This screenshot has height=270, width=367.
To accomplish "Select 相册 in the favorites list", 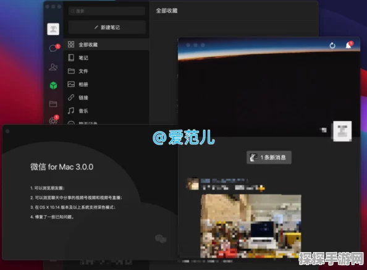I will 106,85.
